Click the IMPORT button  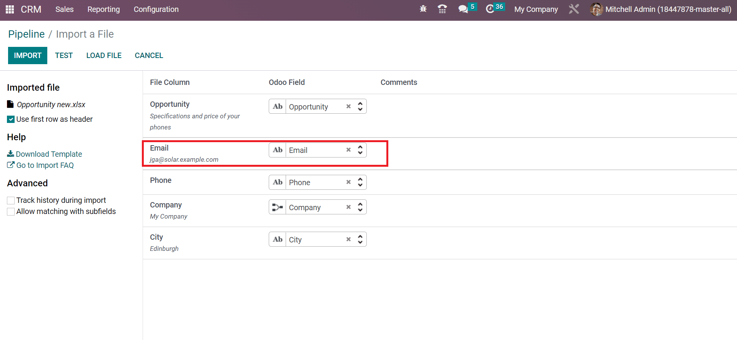[x=28, y=55]
